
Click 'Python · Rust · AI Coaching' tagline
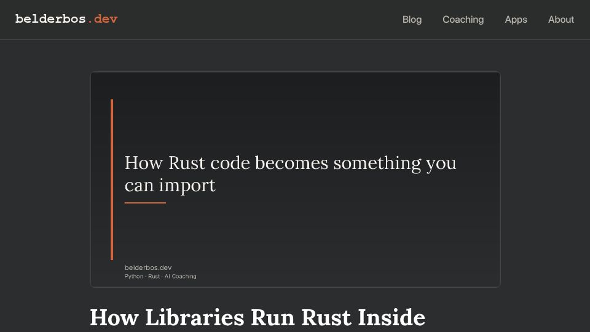point(160,276)
